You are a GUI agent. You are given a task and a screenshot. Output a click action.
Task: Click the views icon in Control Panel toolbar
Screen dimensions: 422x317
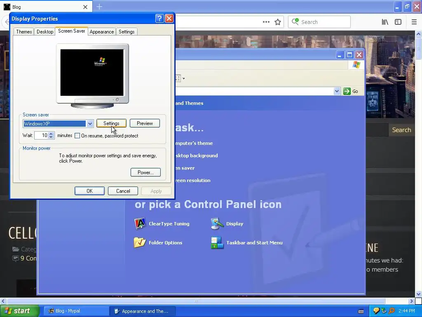(178, 78)
